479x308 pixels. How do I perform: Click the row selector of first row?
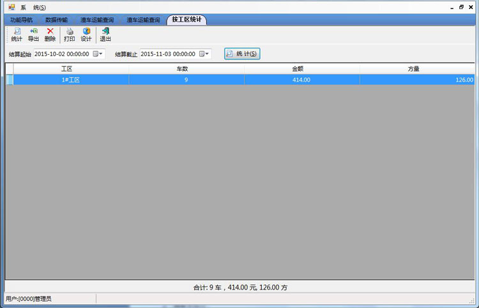click(10, 80)
